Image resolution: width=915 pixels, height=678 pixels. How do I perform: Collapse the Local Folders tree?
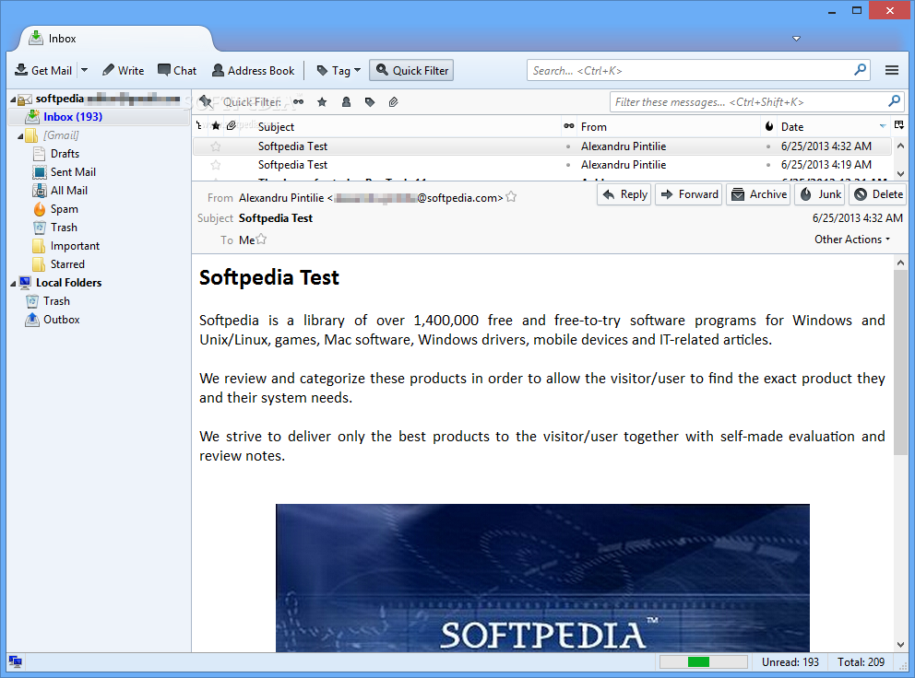coord(14,284)
